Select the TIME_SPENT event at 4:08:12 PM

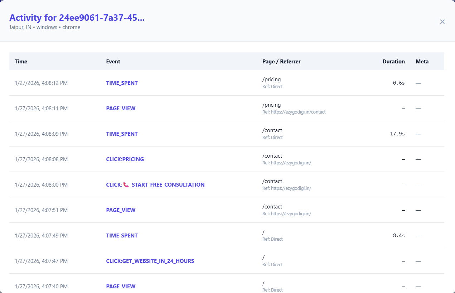(122, 83)
